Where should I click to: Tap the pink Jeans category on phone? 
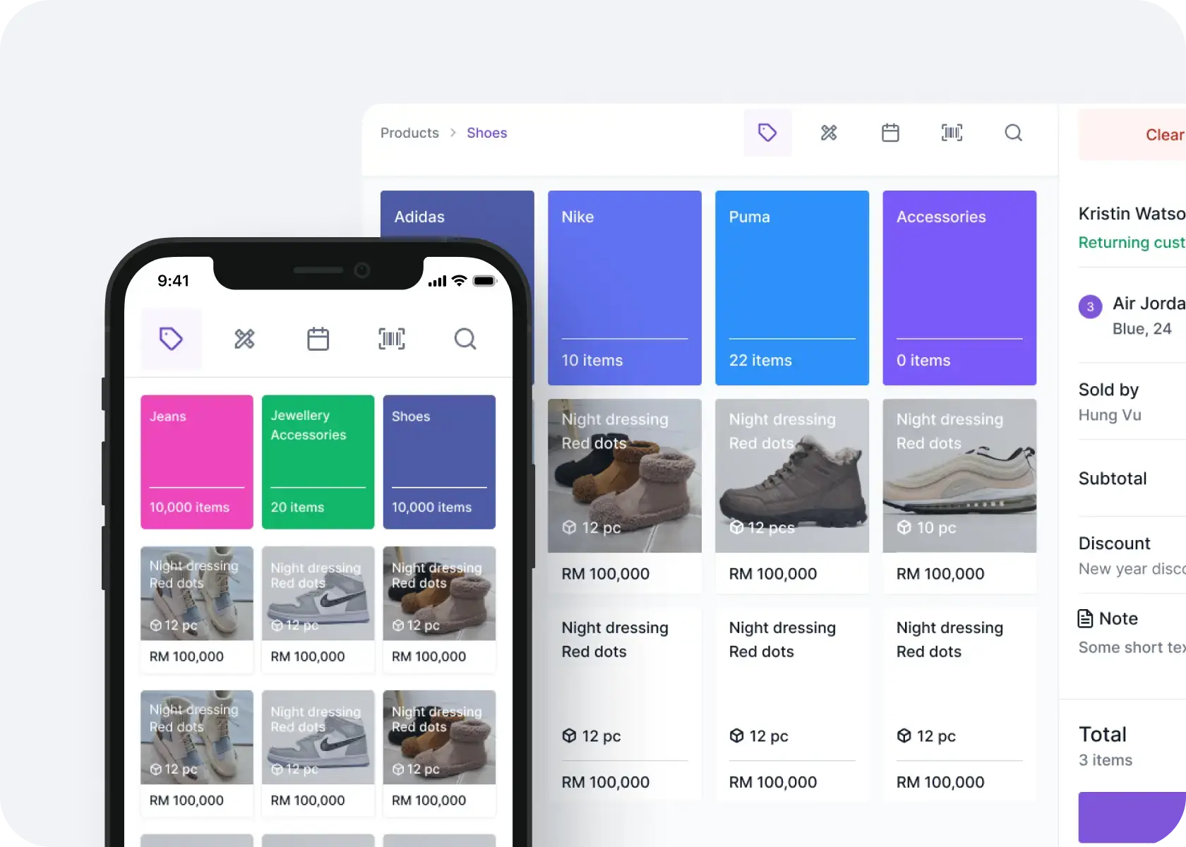coord(196,462)
